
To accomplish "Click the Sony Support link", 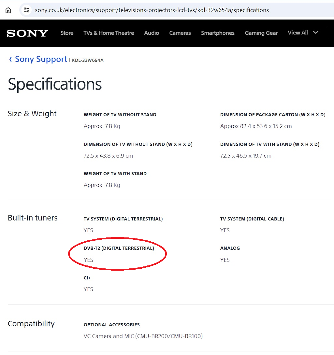I will [41, 59].
